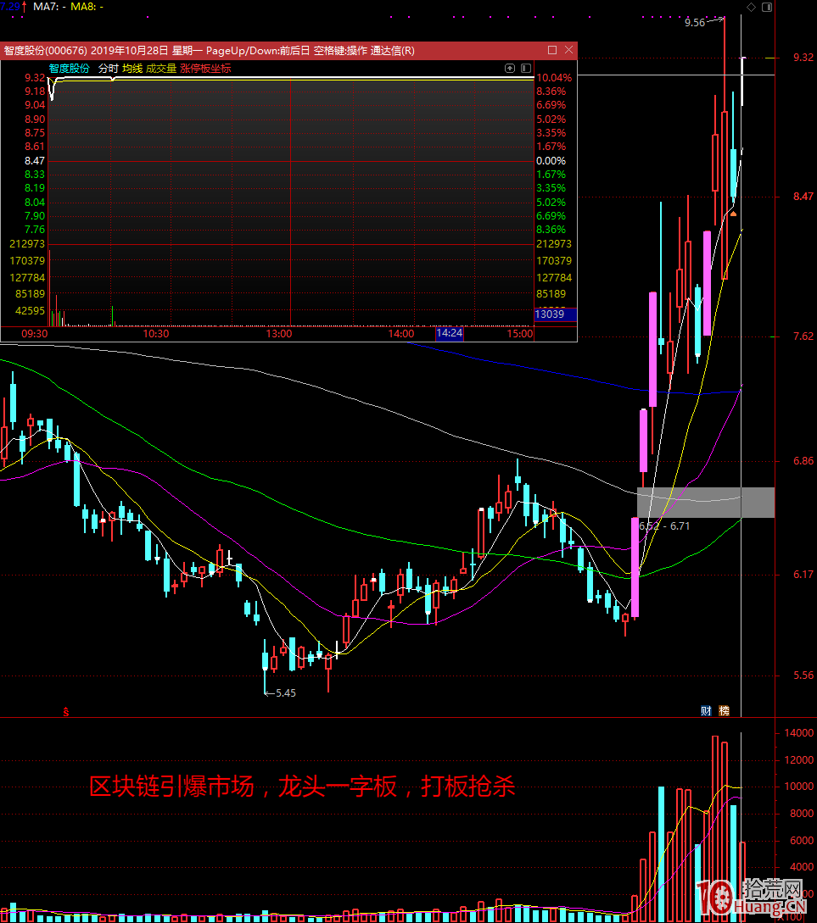Click the 14000 volume axis label
Screen dimensions: 817x923
tap(798, 733)
